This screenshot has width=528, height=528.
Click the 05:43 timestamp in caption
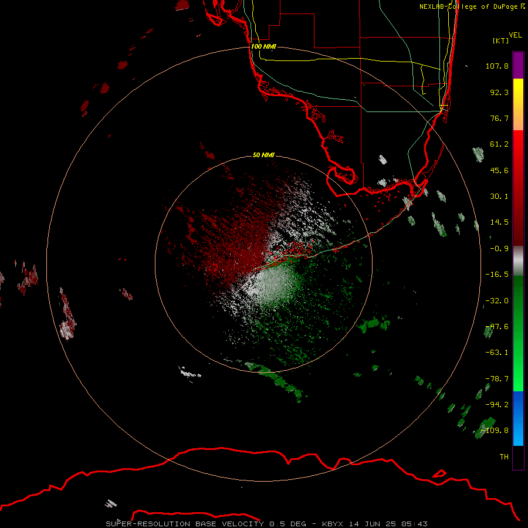pyautogui.click(x=414, y=524)
